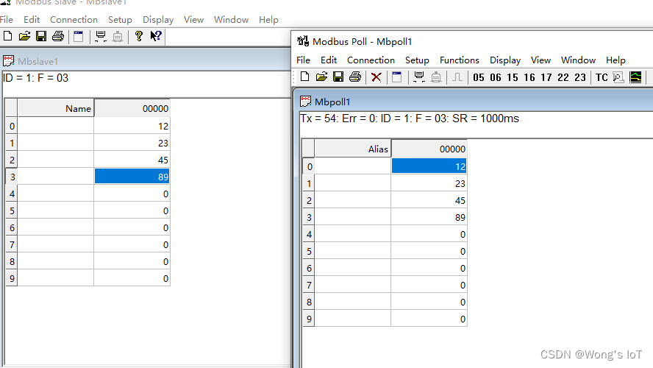Click New document icon in Modbus Slave toolbar
This screenshot has height=368, width=653.
point(7,36)
